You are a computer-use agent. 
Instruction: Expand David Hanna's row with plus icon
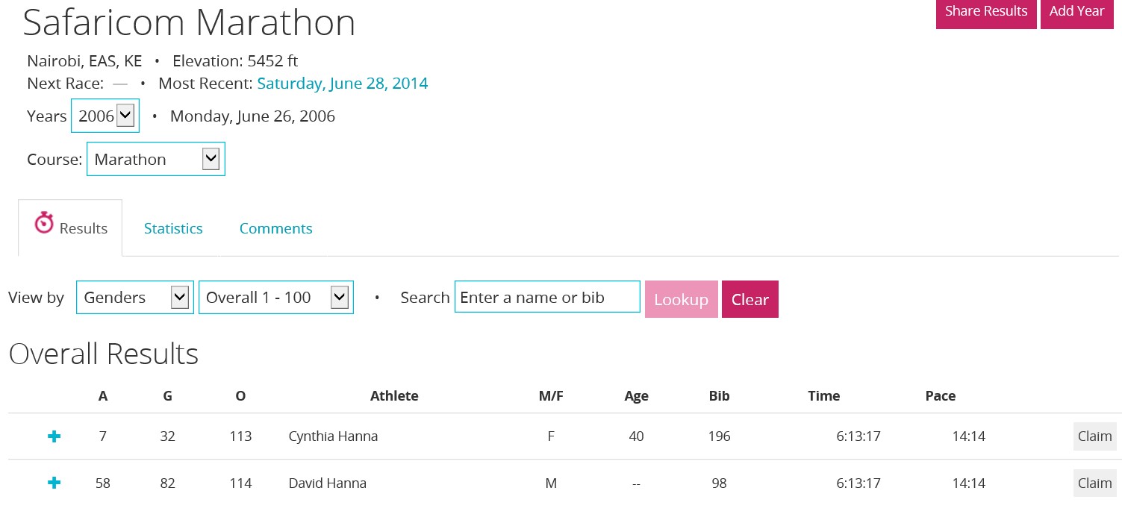click(x=54, y=483)
